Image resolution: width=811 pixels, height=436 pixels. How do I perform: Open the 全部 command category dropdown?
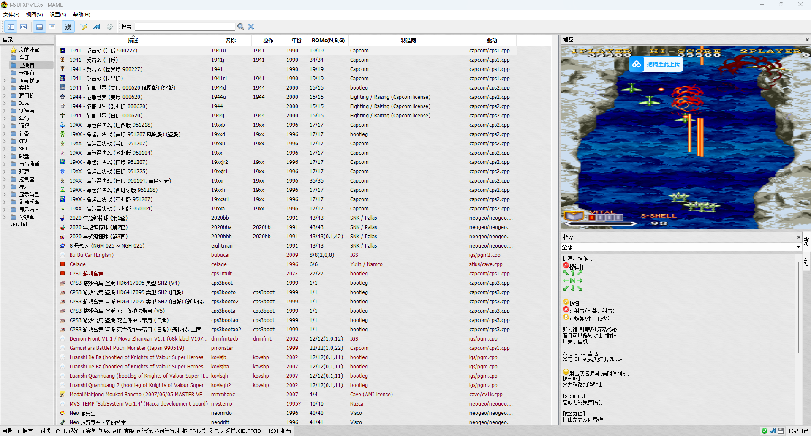click(681, 247)
